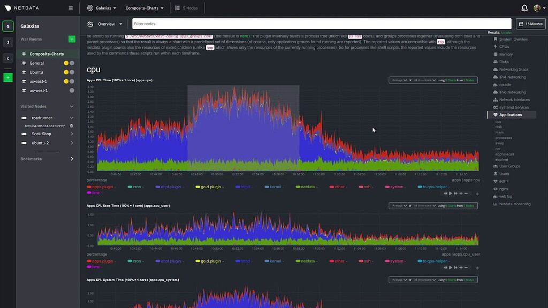The width and height of the screenshot is (548, 308).
Task: Collapse the Visited Nodes section
Action: (71, 106)
